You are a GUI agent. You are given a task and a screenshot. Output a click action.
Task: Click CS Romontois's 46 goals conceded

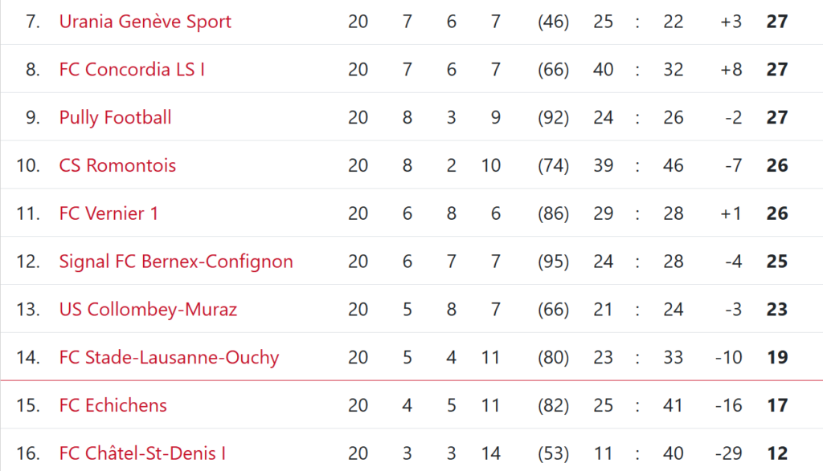point(674,165)
